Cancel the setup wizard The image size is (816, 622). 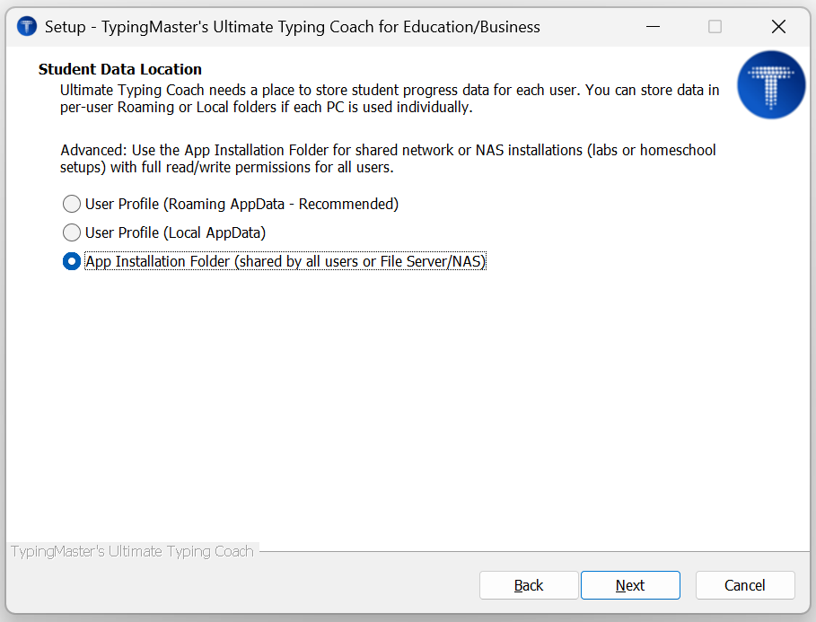pyautogui.click(x=744, y=585)
